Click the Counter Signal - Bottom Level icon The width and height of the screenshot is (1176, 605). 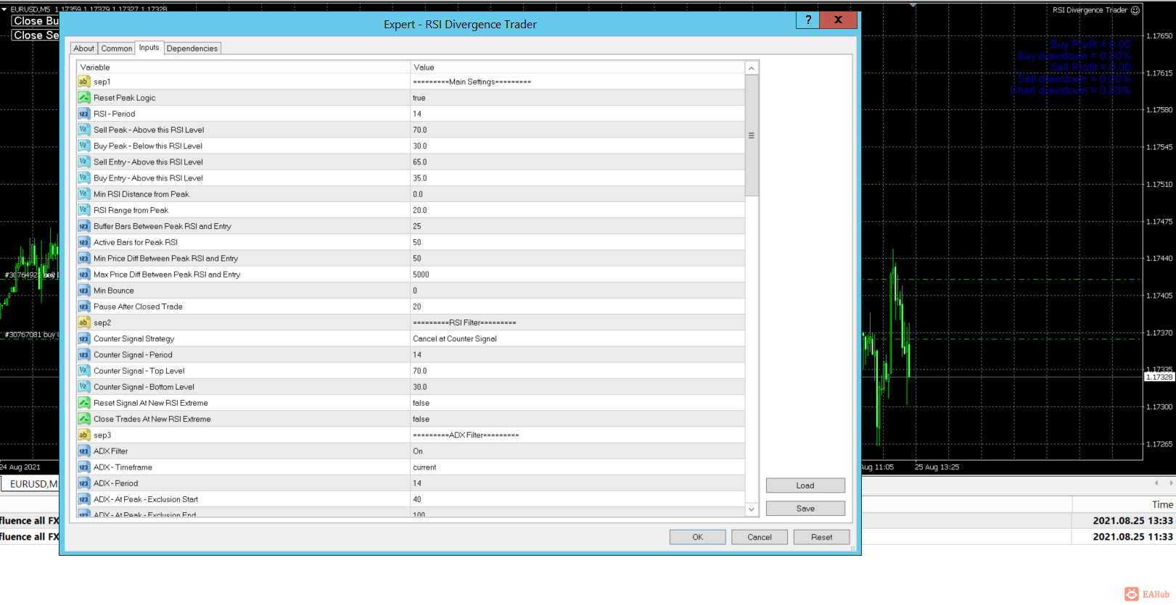(x=84, y=387)
